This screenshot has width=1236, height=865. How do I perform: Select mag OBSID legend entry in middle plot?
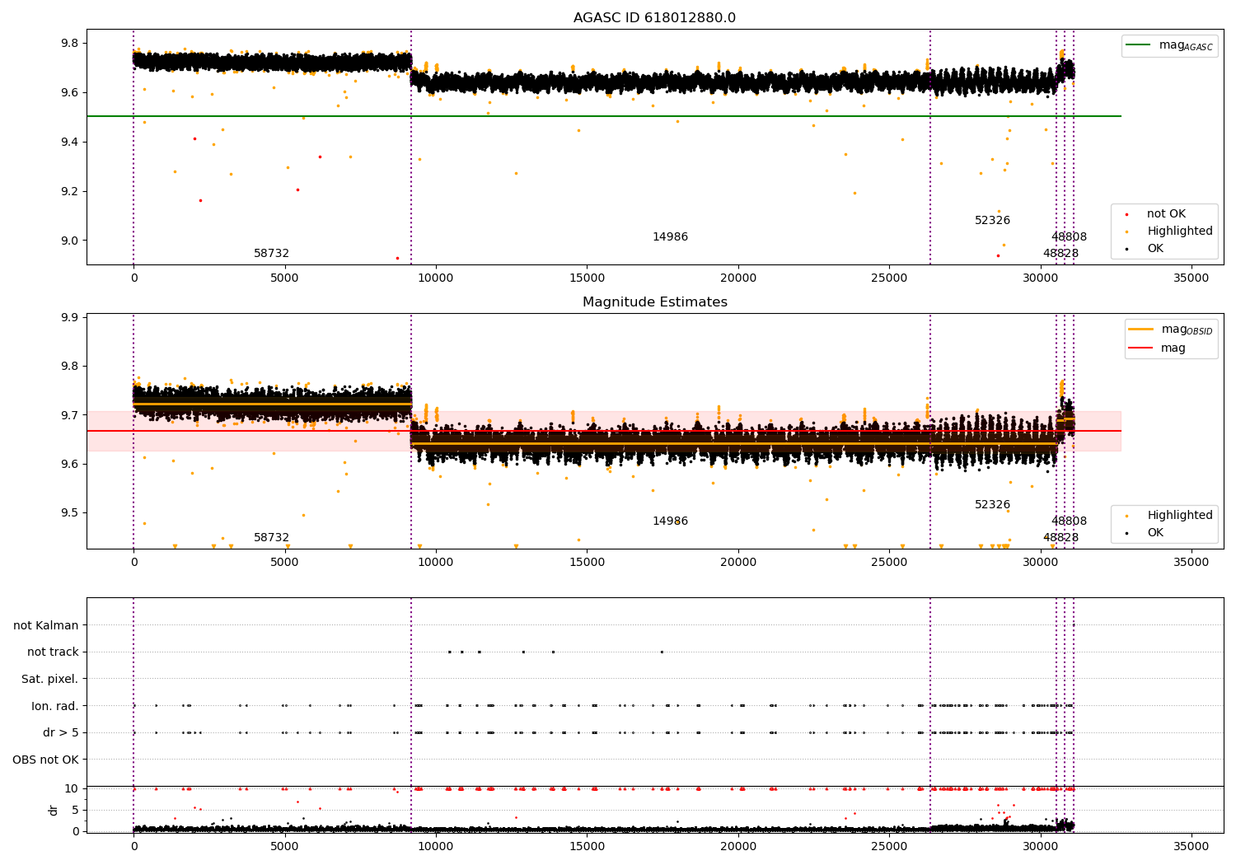click(1171, 330)
